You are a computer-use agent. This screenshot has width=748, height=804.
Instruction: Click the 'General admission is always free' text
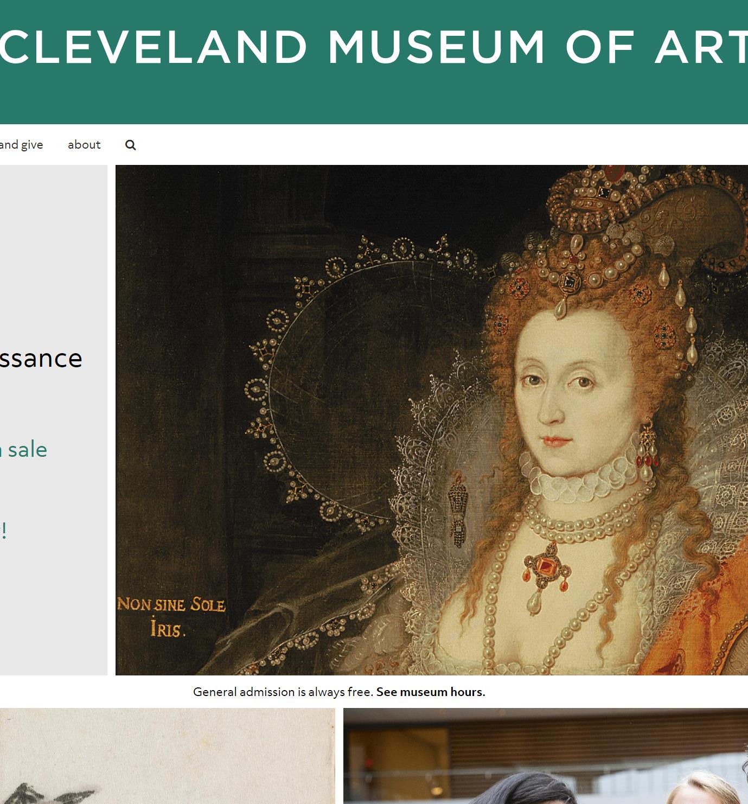pos(283,692)
